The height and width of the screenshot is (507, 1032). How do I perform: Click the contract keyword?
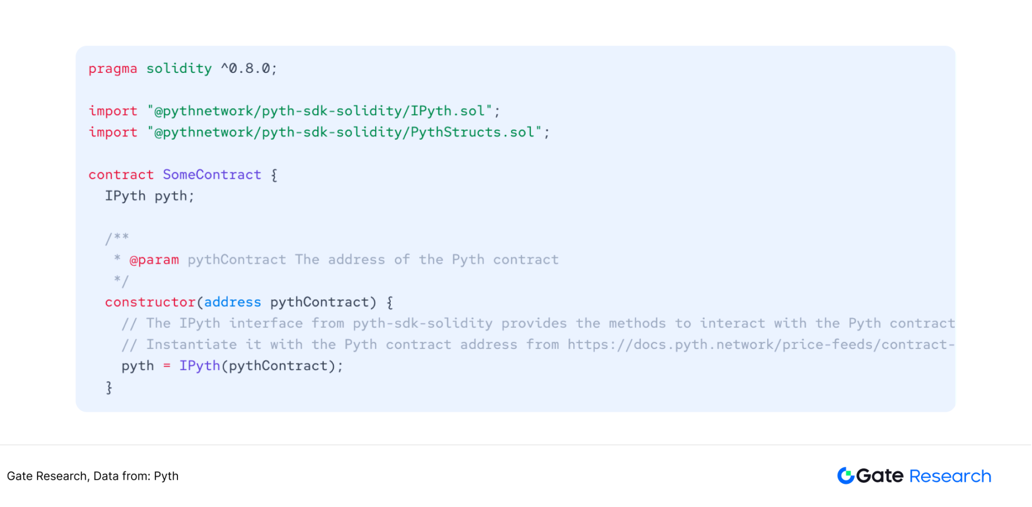[121, 175]
